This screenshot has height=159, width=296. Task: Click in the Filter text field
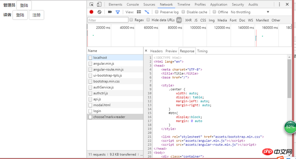coord(108,20)
